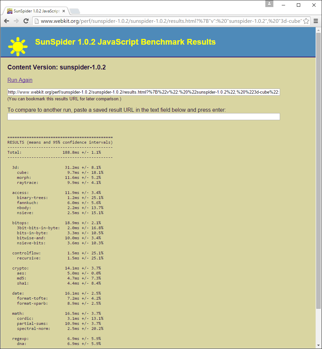Click the SunSpider sun logo
The height and width of the screenshot is (349, 322).
click(x=18, y=46)
